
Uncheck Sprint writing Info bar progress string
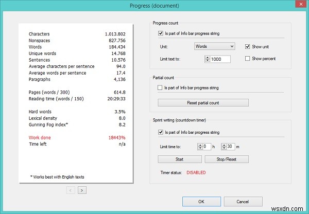[161, 132]
